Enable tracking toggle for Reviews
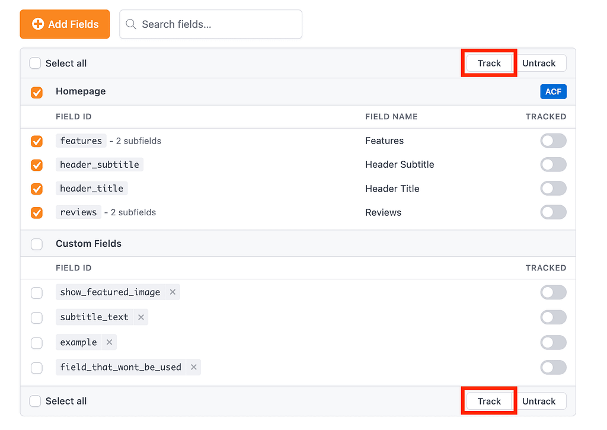 click(x=553, y=212)
